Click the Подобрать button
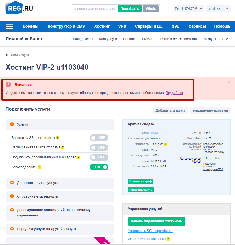This screenshot has width=235, height=245. point(130,9)
